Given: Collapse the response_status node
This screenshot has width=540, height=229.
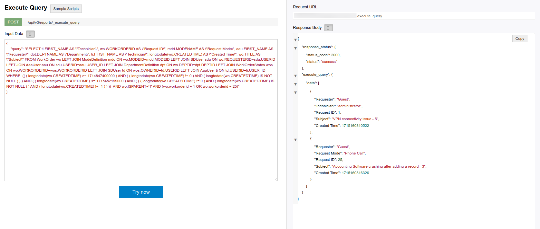Looking at the screenshot, I should [x=295, y=48].
